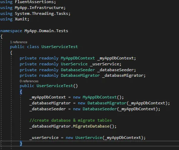
Task: Click 'new DatabaseSeeder' constructor call
Action: coord(95,109)
